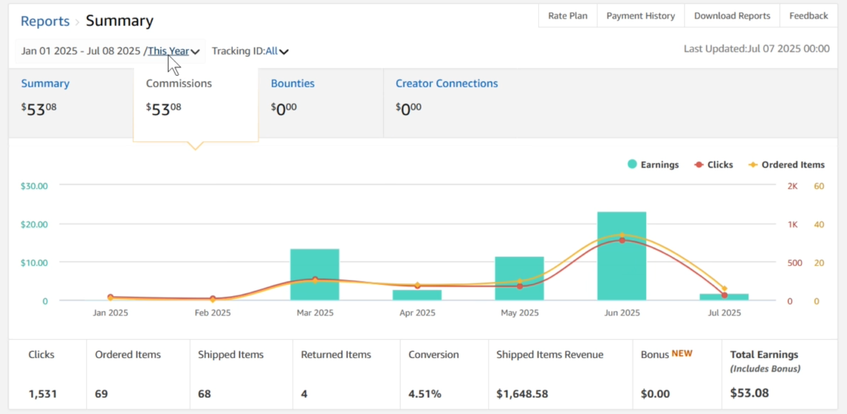
Task: Select the Bounties card
Action: (320, 103)
